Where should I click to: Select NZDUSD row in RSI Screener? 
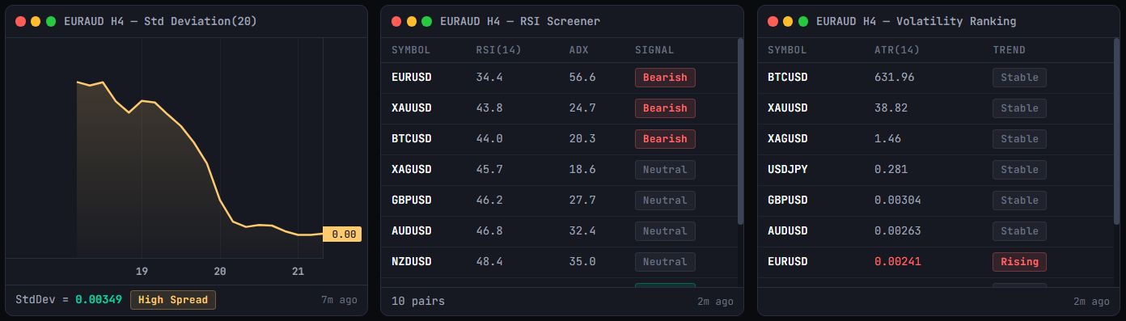pyautogui.click(x=559, y=262)
